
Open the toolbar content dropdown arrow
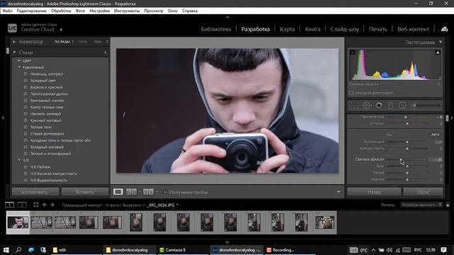(x=338, y=192)
